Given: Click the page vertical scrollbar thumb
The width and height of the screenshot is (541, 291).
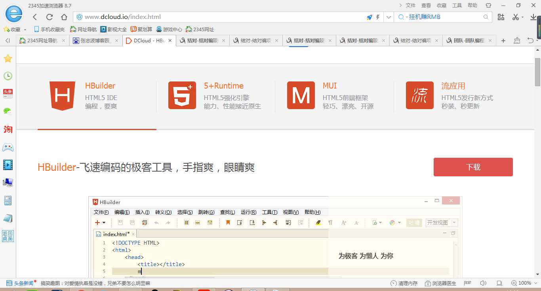Looking at the screenshot, I should [x=537, y=72].
